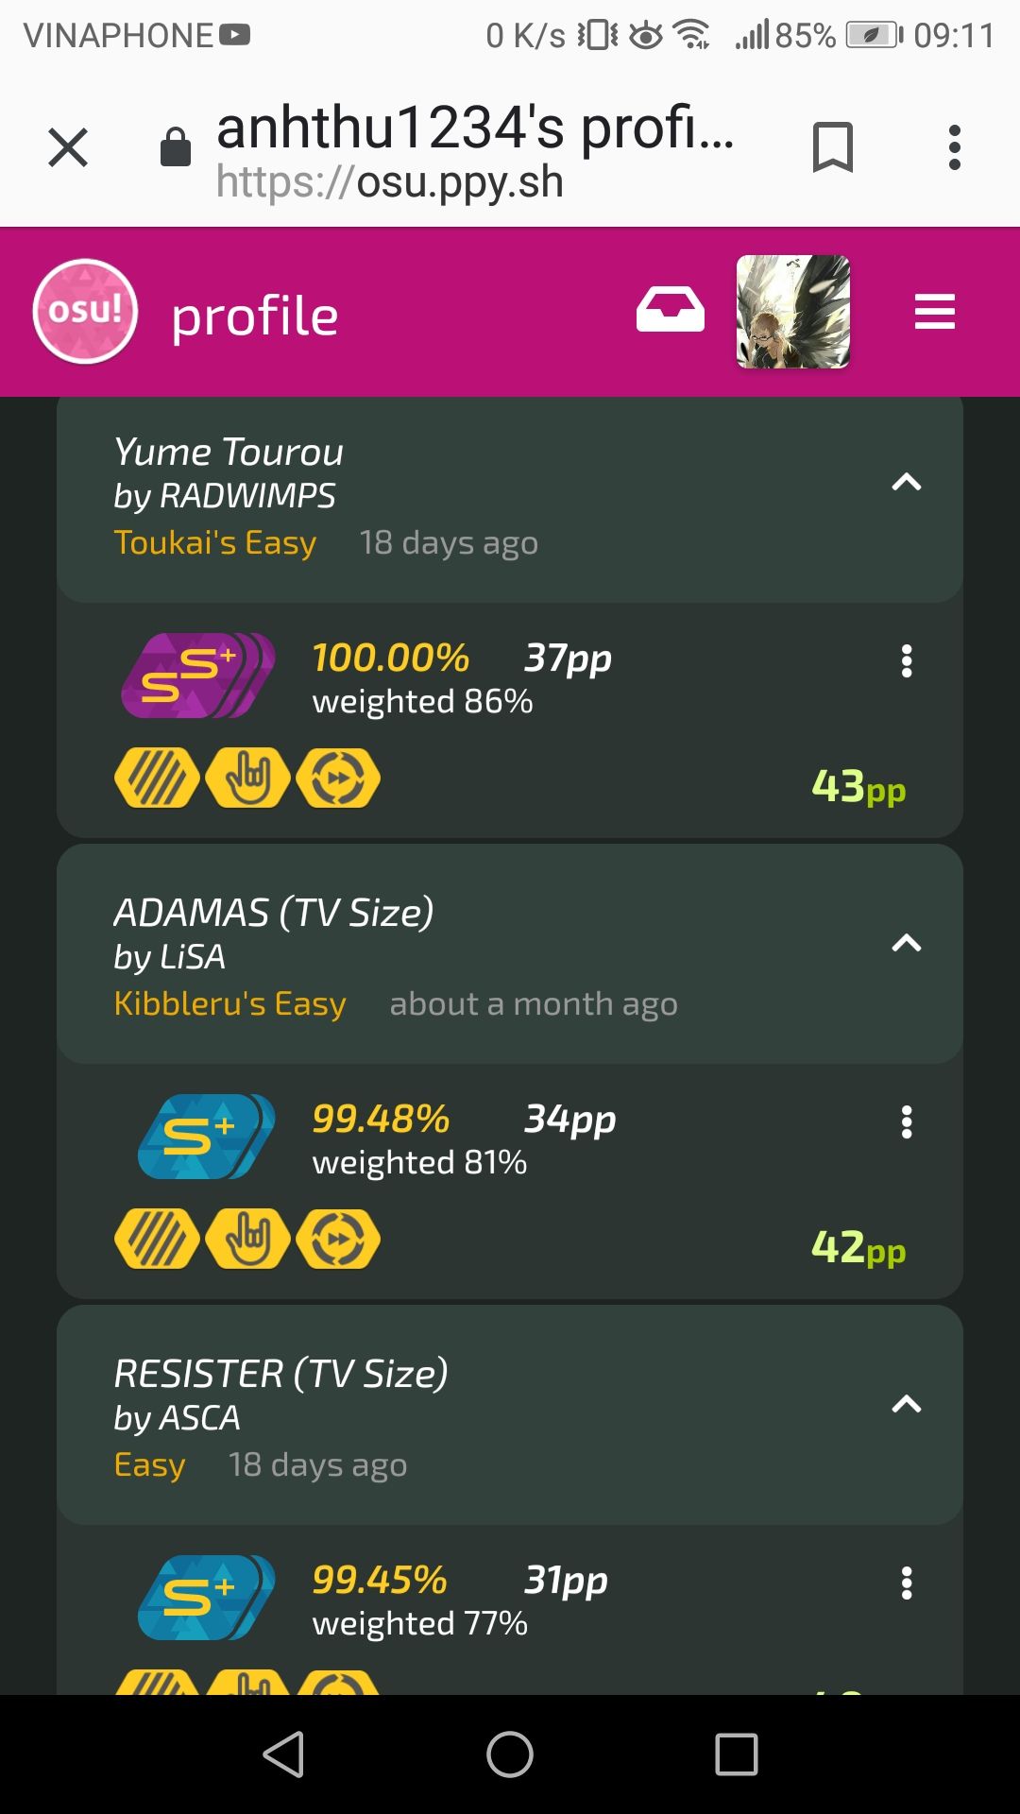Click the ADAMAS score's middle hand mod icon
The width and height of the screenshot is (1020, 1814).
pyautogui.click(x=247, y=1239)
